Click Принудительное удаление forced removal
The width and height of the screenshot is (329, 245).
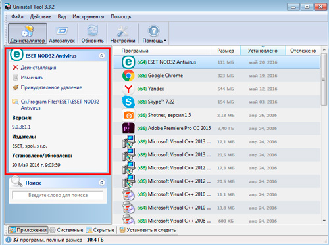click(51, 87)
